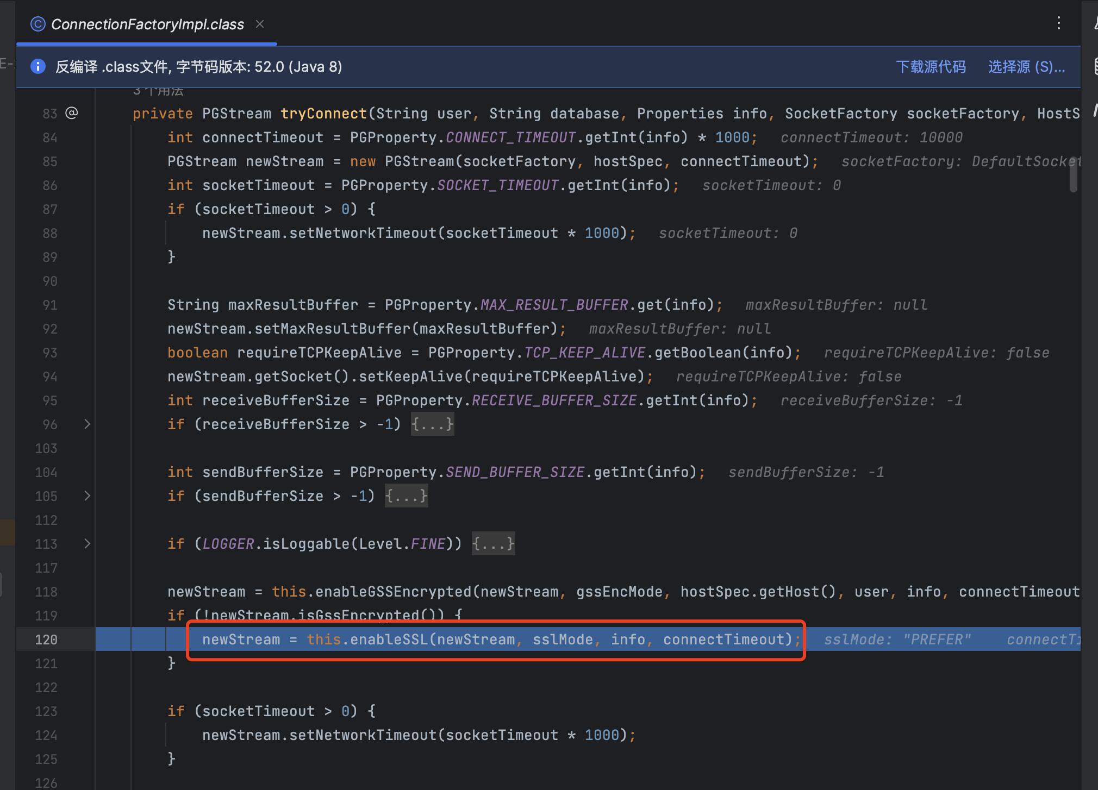Expand the folded LOGGER block on line 113
1098x790 pixels.
(87, 544)
